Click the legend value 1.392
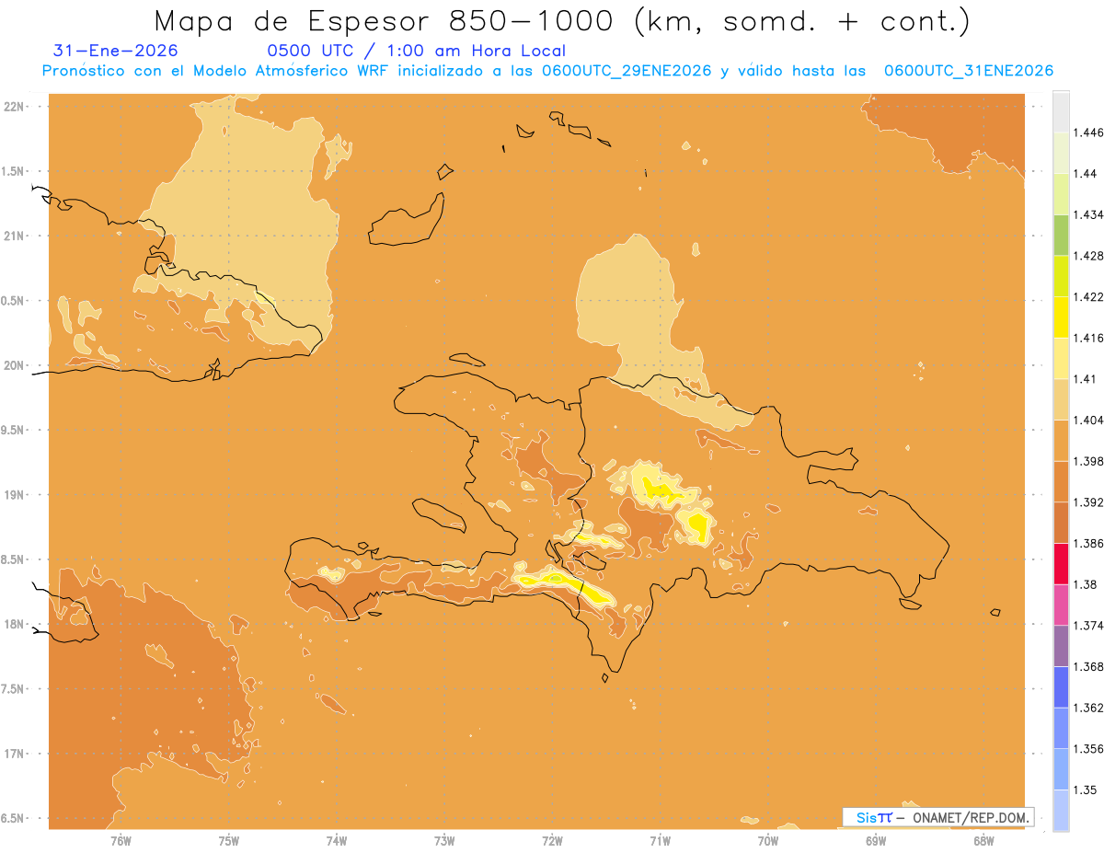The height and width of the screenshot is (853, 1104). tap(1087, 502)
